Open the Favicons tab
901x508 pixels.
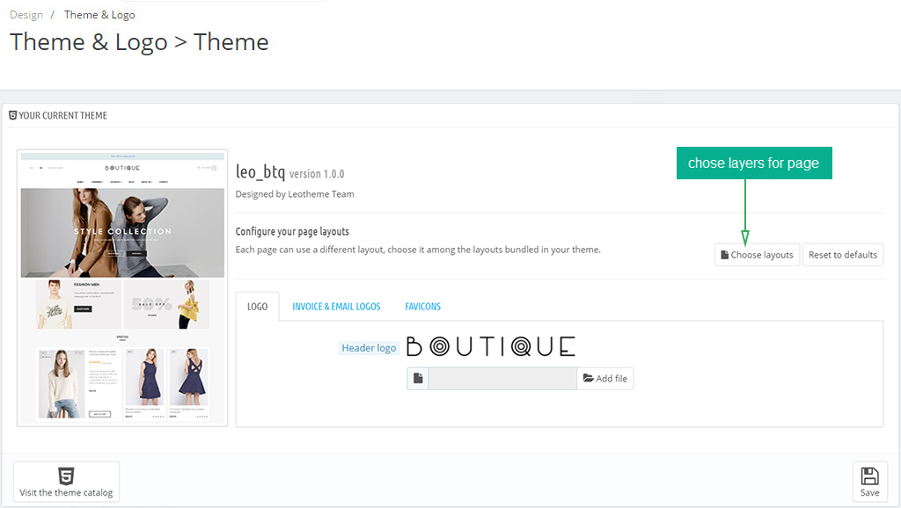pos(422,307)
